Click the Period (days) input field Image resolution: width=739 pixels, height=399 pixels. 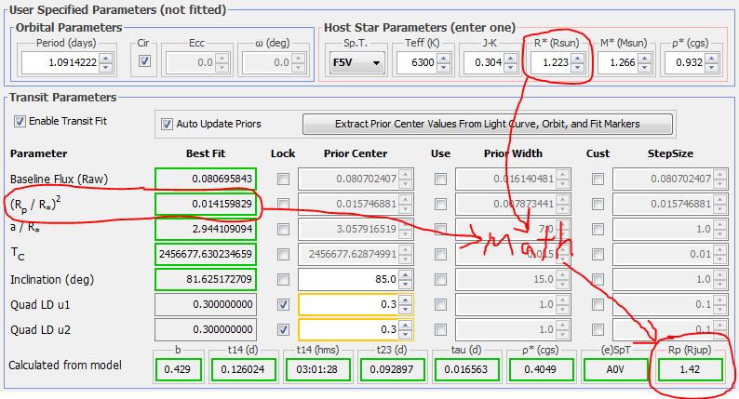59,63
